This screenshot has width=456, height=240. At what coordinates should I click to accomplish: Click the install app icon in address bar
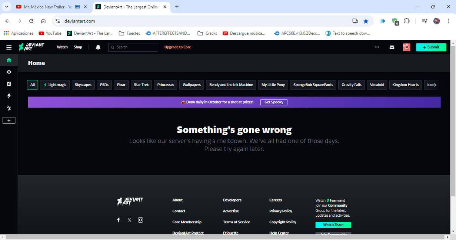click(x=355, y=21)
